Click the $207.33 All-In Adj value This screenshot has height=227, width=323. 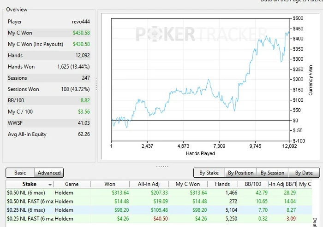point(159,192)
